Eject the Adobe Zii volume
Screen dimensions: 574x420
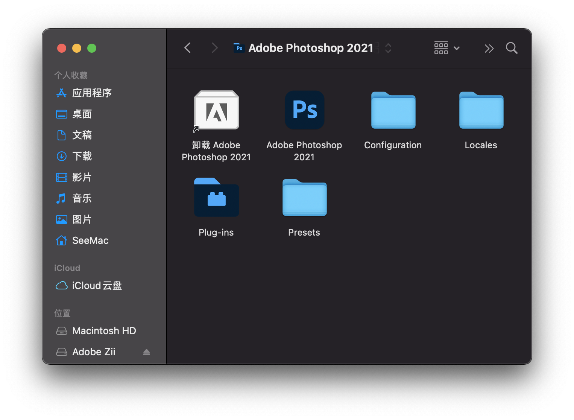point(146,352)
